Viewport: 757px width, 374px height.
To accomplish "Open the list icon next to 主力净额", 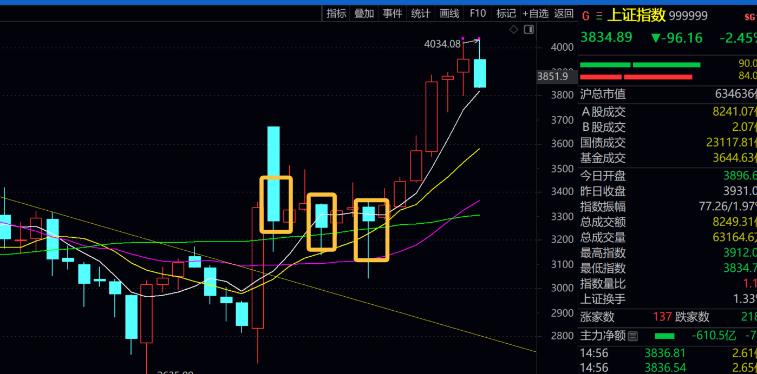I will 632,336.
